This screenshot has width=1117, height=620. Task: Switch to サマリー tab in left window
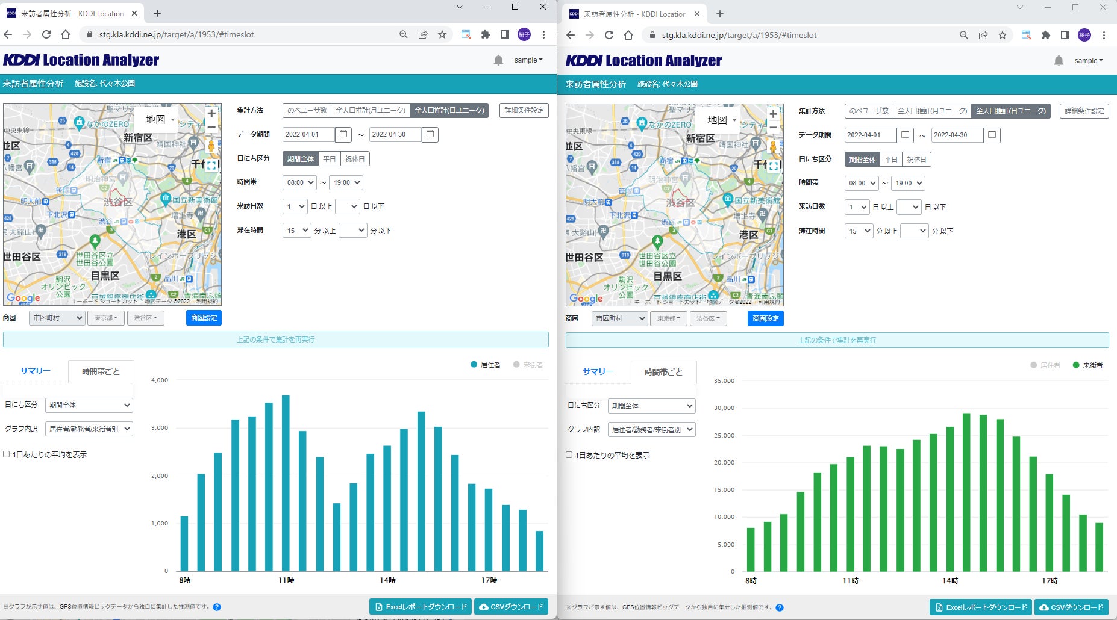click(x=35, y=371)
